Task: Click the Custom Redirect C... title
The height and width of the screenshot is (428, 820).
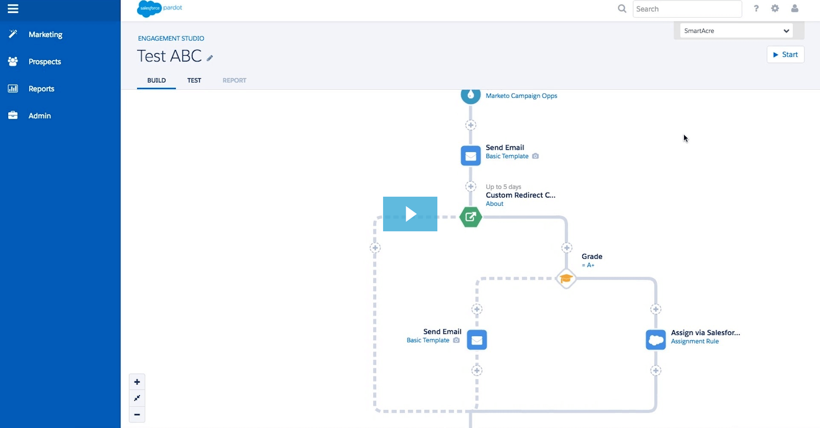Action: pos(520,195)
